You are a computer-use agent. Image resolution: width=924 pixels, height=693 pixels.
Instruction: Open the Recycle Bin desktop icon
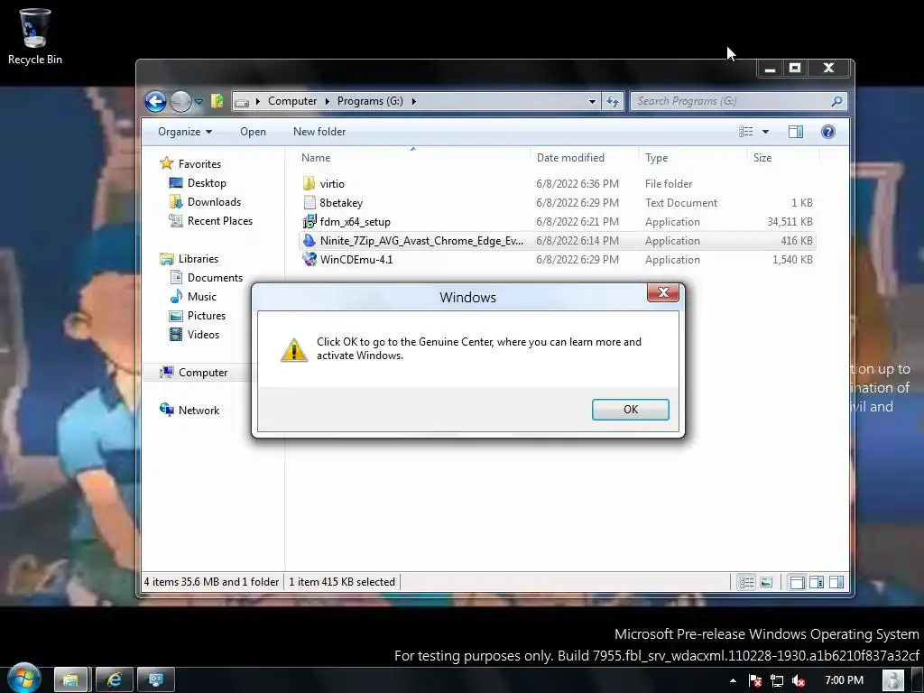coord(35,35)
